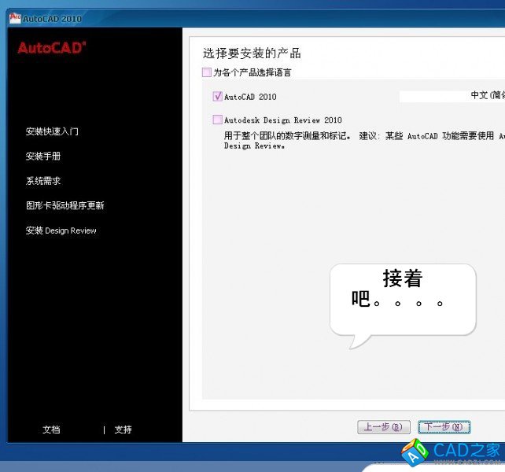Check the Autodesk Design Review 2010 checkbox

218,120
